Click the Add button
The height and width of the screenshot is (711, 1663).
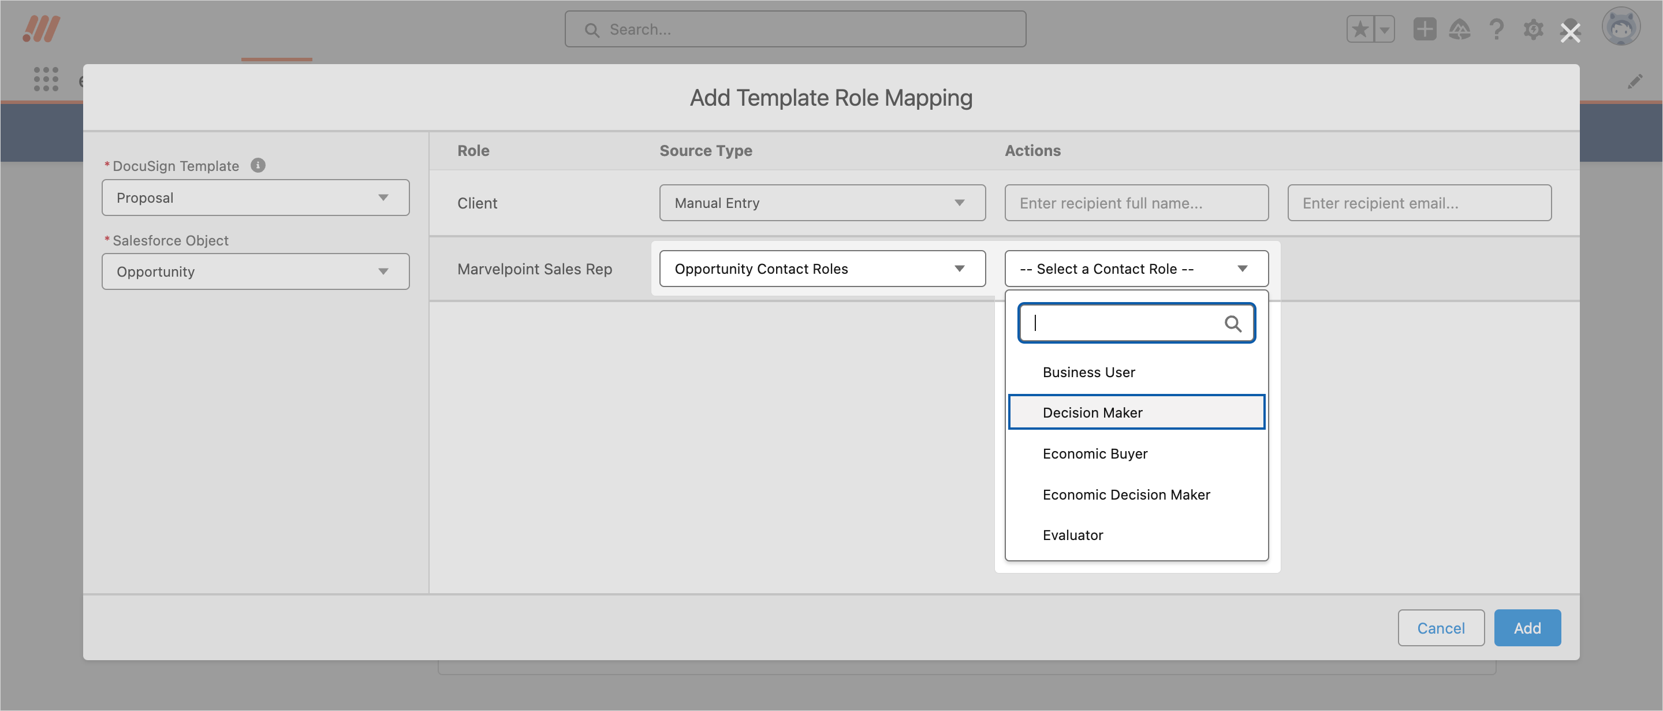point(1526,628)
